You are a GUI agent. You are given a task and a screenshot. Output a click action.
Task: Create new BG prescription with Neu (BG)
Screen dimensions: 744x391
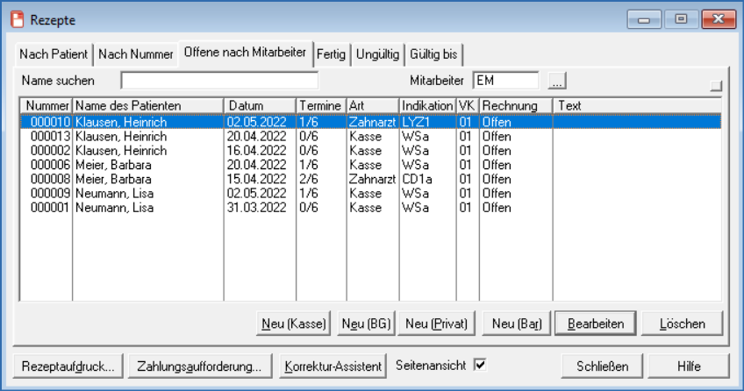364,323
